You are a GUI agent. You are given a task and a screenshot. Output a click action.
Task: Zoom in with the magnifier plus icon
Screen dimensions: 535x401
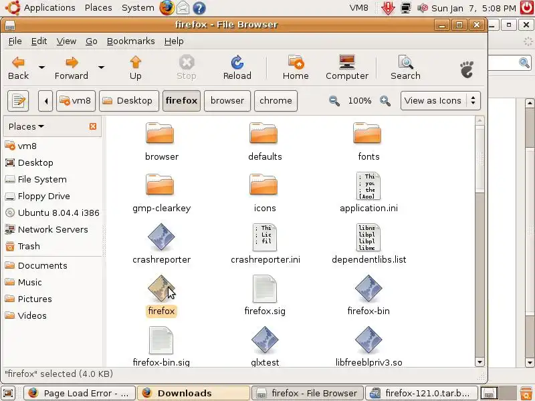(385, 101)
